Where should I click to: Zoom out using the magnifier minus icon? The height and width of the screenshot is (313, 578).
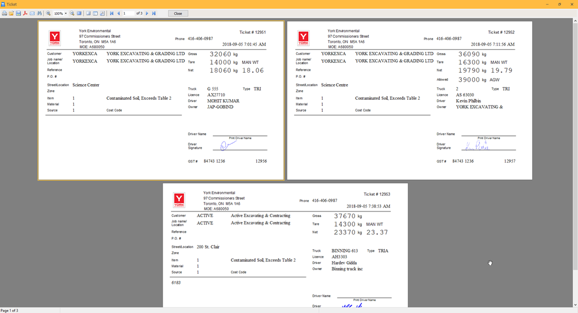click(72, 13)
